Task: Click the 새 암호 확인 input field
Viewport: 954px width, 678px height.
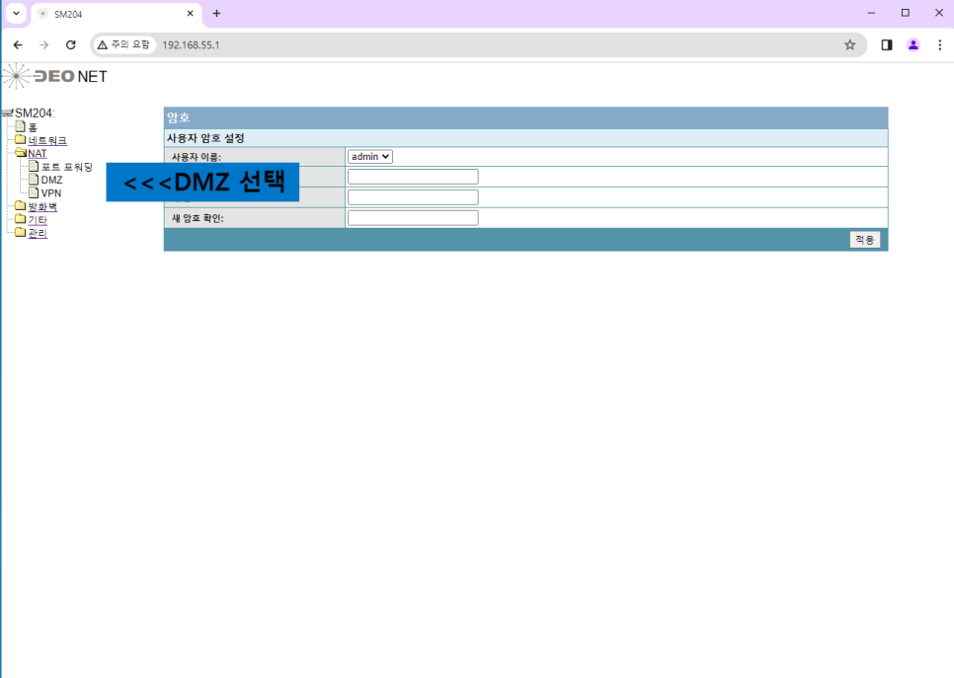Action: (x=413, y=218)
